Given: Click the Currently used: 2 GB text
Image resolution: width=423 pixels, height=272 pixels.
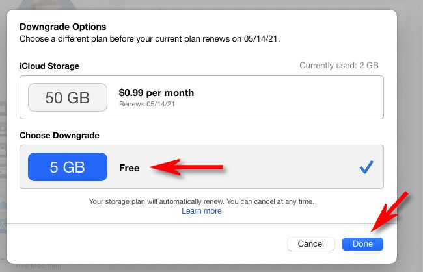Looking at the screenshot, I should 338,66.
